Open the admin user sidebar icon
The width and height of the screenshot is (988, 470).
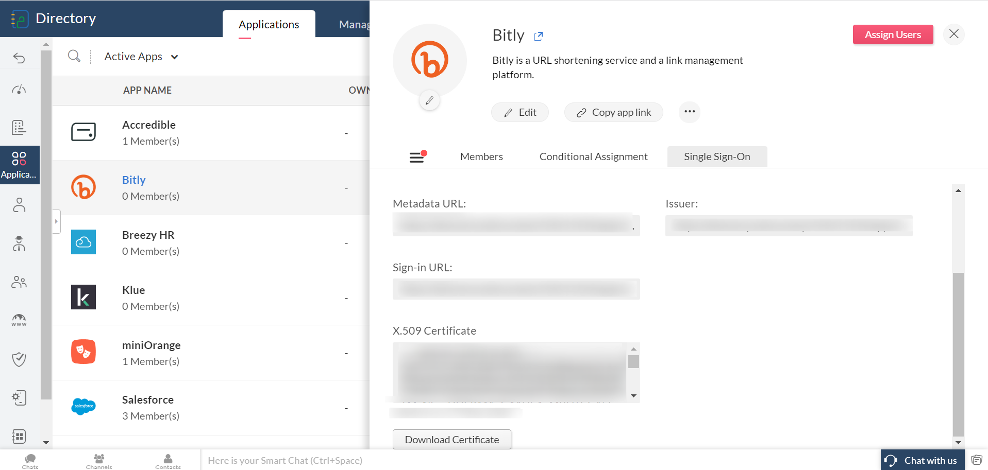click(x=19, y=243)
